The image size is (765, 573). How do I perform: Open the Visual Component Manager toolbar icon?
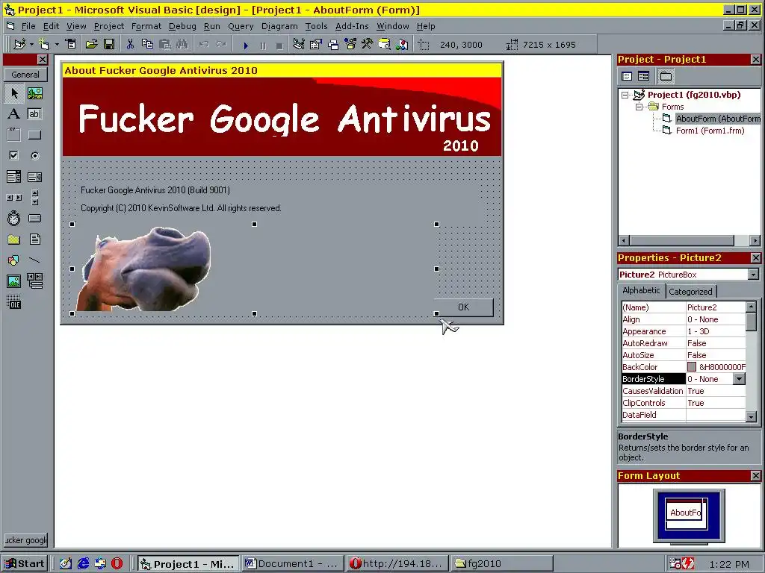[402, 44]
